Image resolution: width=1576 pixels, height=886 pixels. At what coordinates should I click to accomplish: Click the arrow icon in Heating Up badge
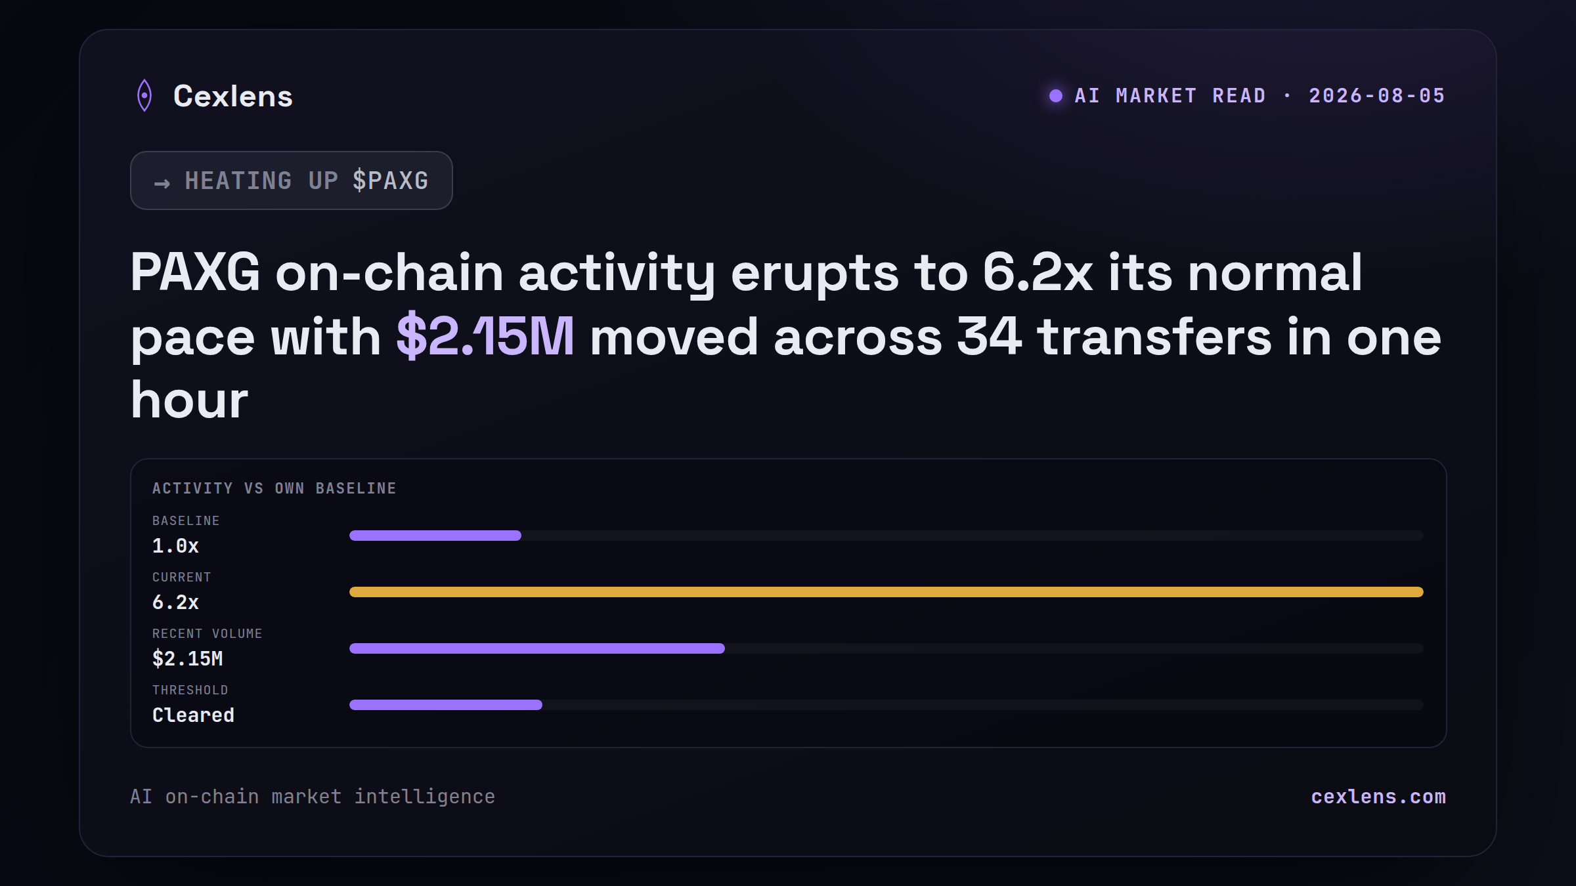coord(162,183)
